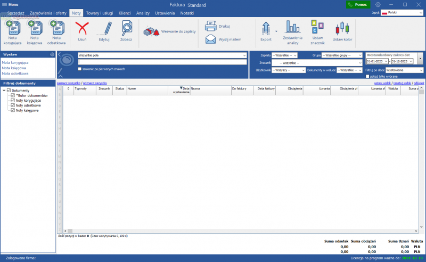Open Zestawienia analizy chart icon
The width and height of the screenshot is (426, 262).
[292, 27]
